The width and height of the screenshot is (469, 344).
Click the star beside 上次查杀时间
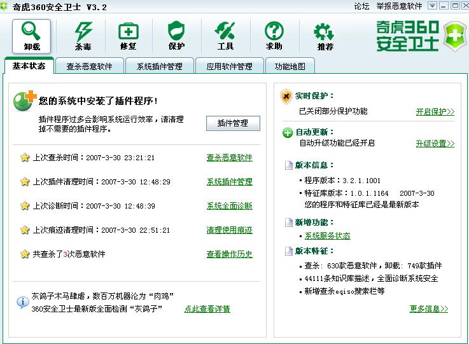[x=25, y=157]
